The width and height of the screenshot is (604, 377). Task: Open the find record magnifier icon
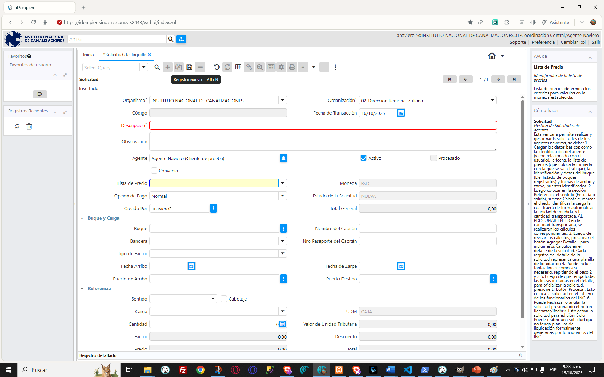coord(157,67)
